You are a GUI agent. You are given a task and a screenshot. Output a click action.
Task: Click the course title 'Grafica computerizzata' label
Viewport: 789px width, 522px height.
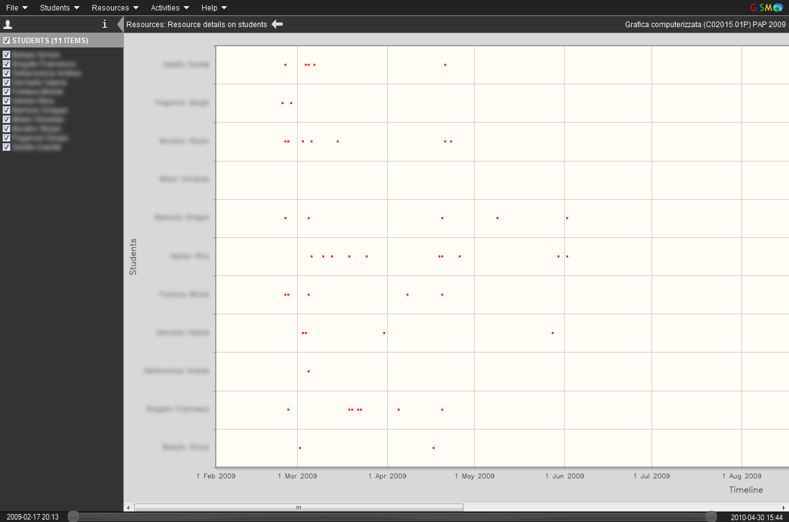tap(705, 25)
